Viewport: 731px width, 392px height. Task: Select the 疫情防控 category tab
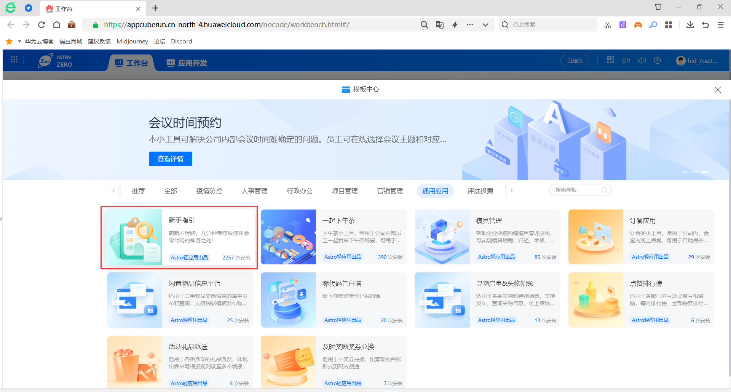coord(209,191)
